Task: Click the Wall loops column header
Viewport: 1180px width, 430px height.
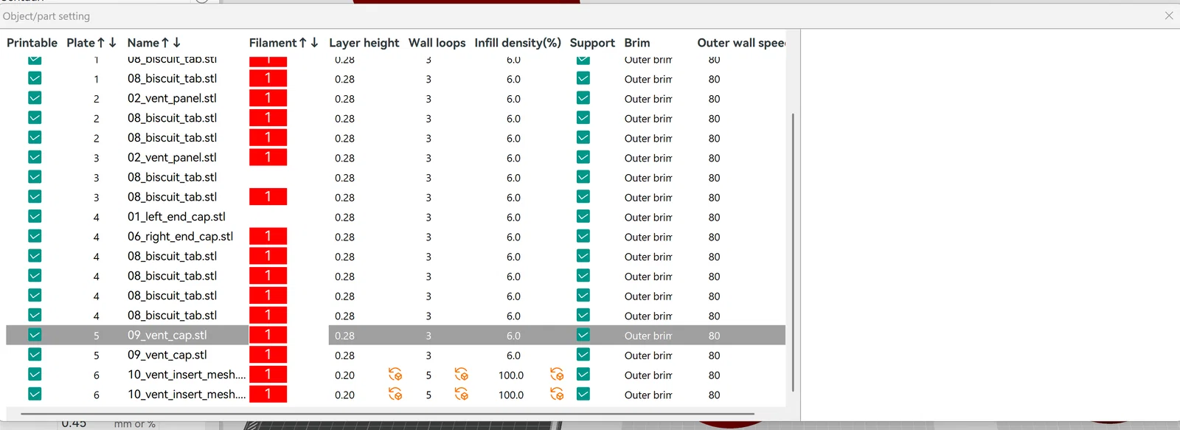Action: pyautogui.click(x=437, y=43)
